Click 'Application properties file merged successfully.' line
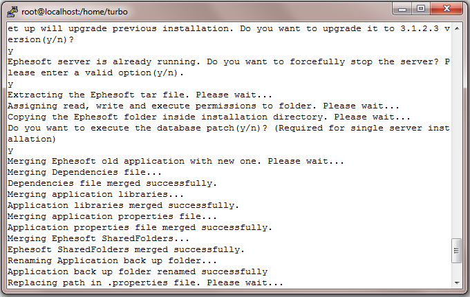This screenshot has height=297, width=470. [140, 227]
